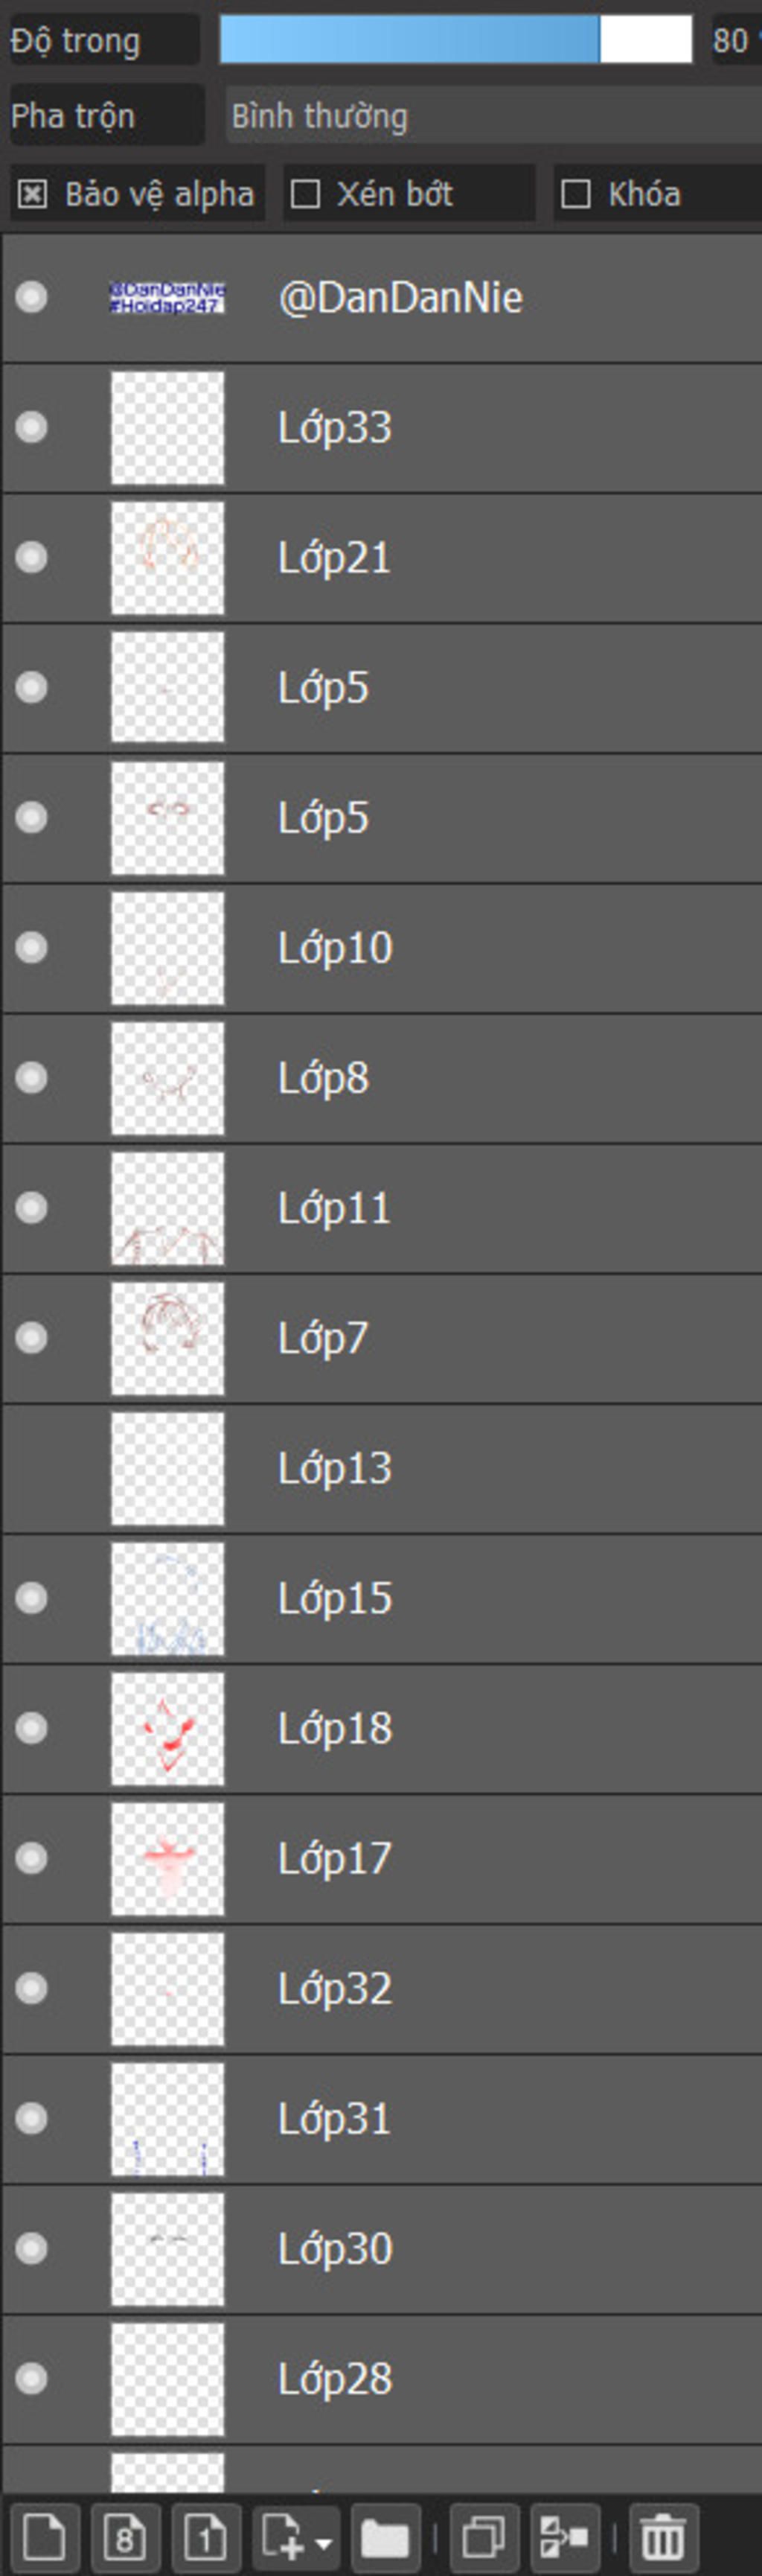762x2576 pixels.
Task: Enable the Khóa checkbox
Action: [x=576, y=194]
